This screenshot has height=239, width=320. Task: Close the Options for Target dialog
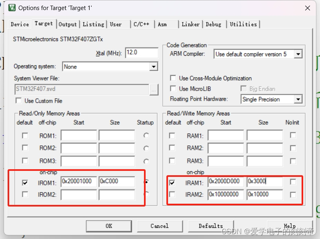pyautogui.click(x=307, y=8)
